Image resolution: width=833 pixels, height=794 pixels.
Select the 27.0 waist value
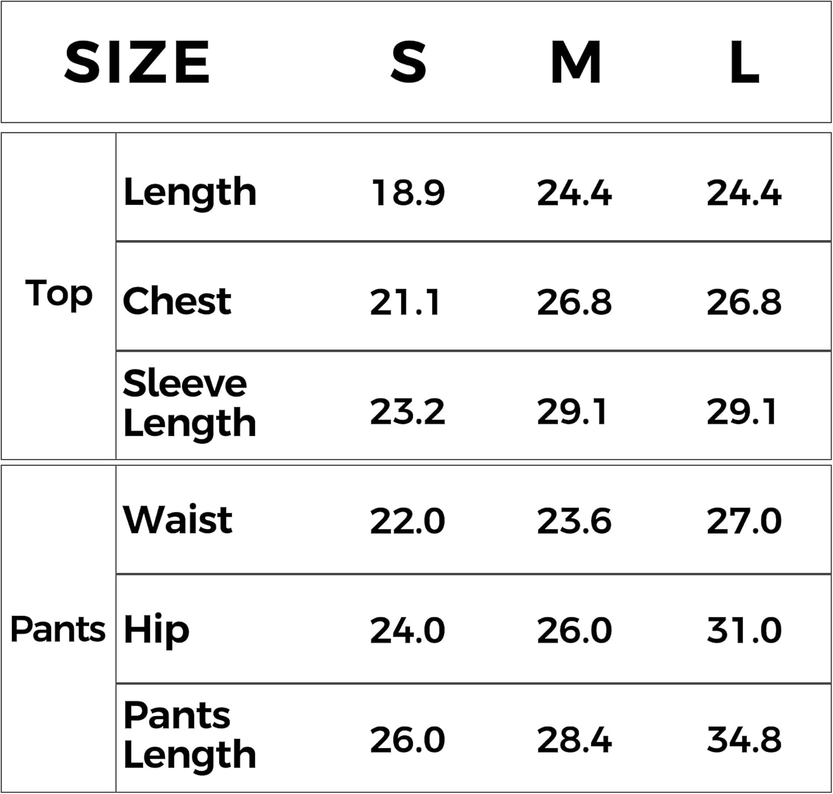(744, 521)
